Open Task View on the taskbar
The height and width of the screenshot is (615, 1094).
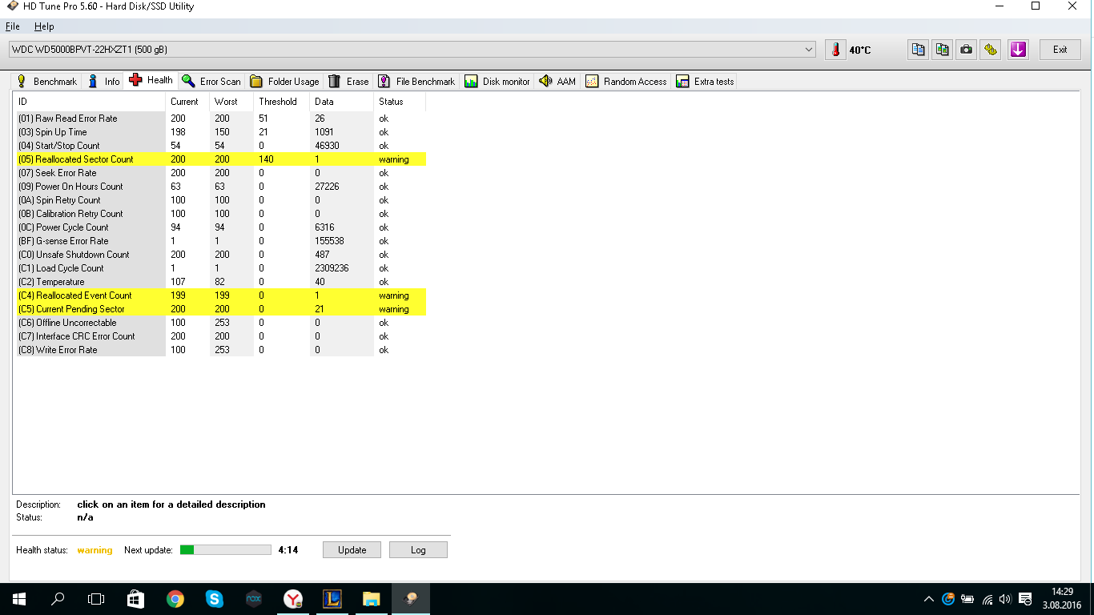click(96, 598)
